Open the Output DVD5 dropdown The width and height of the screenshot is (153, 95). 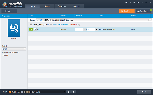(14, 49)
